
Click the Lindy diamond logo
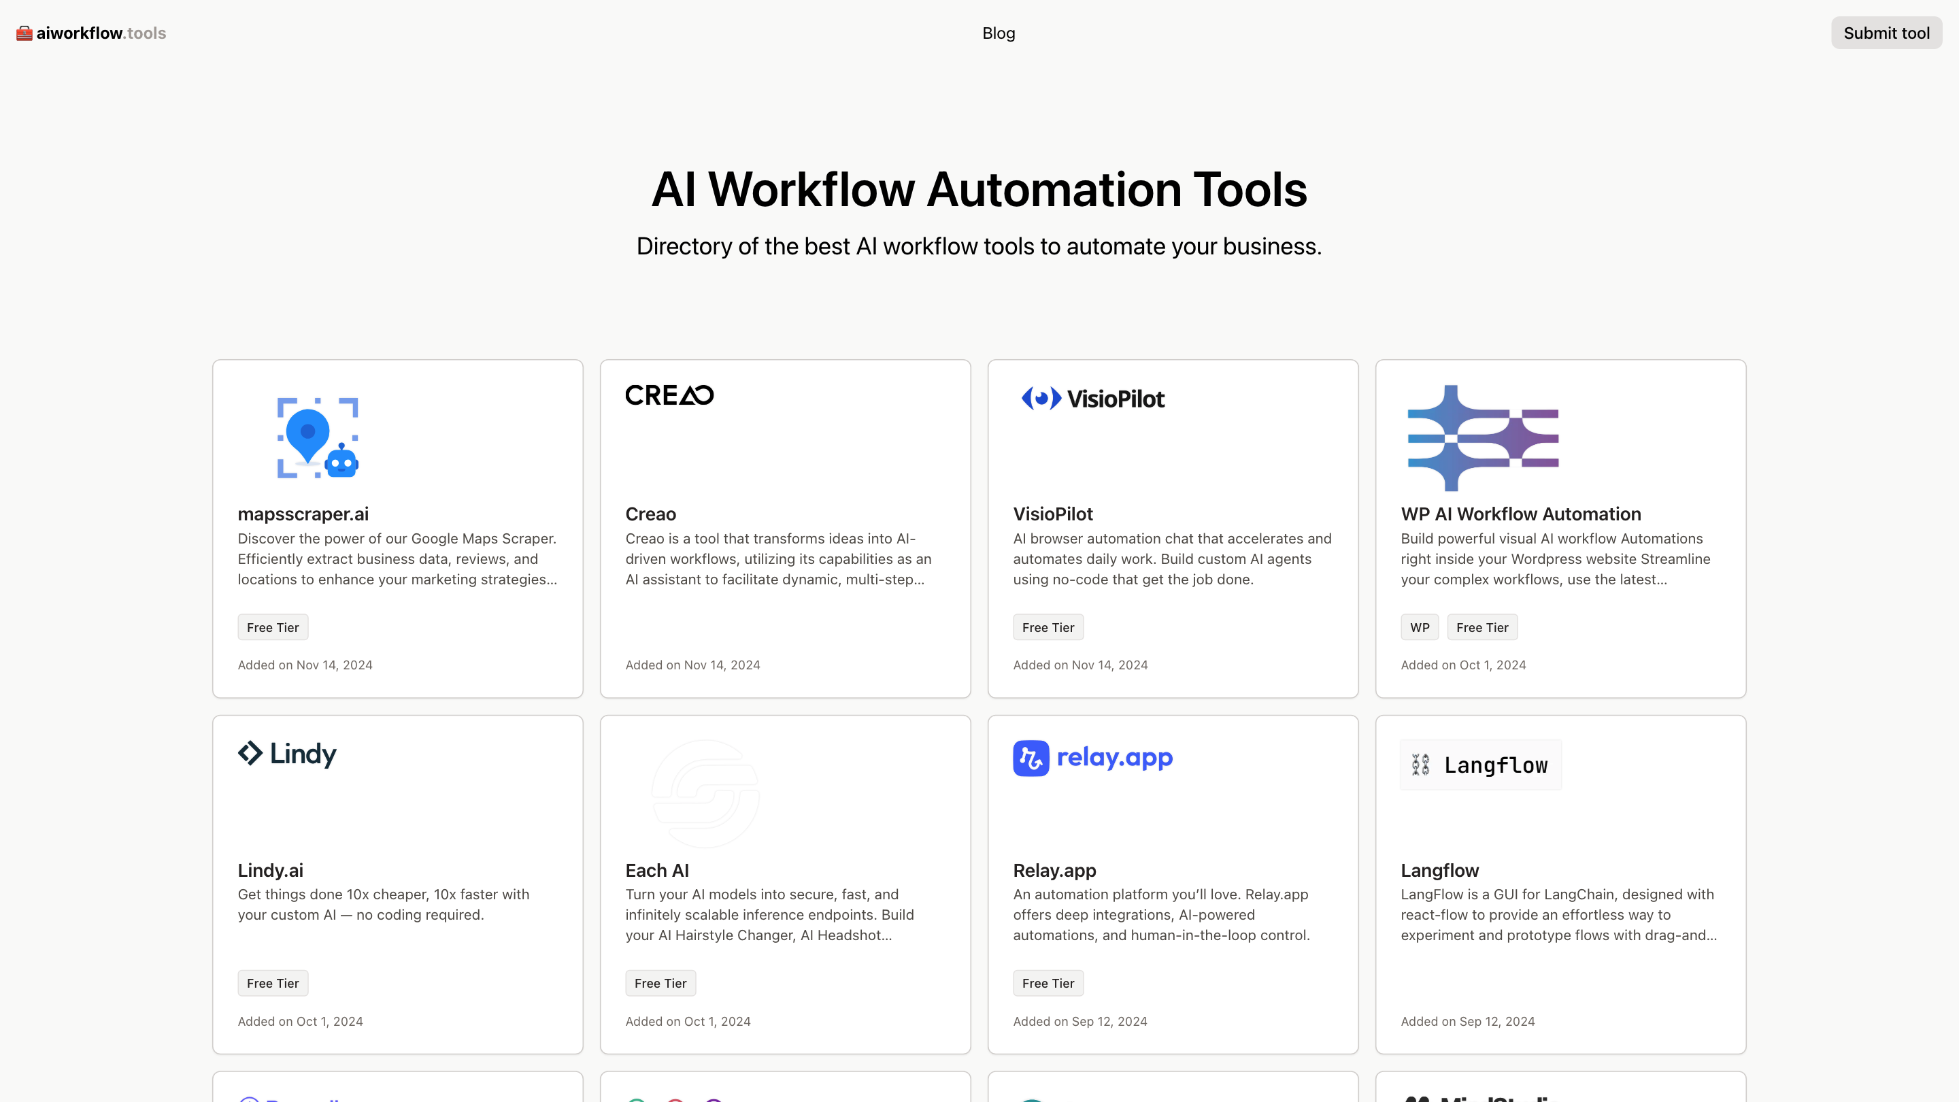[x=250, y=754]
